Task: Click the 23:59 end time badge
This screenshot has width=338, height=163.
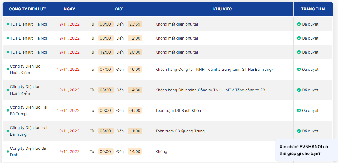Action: coord(135,24)
